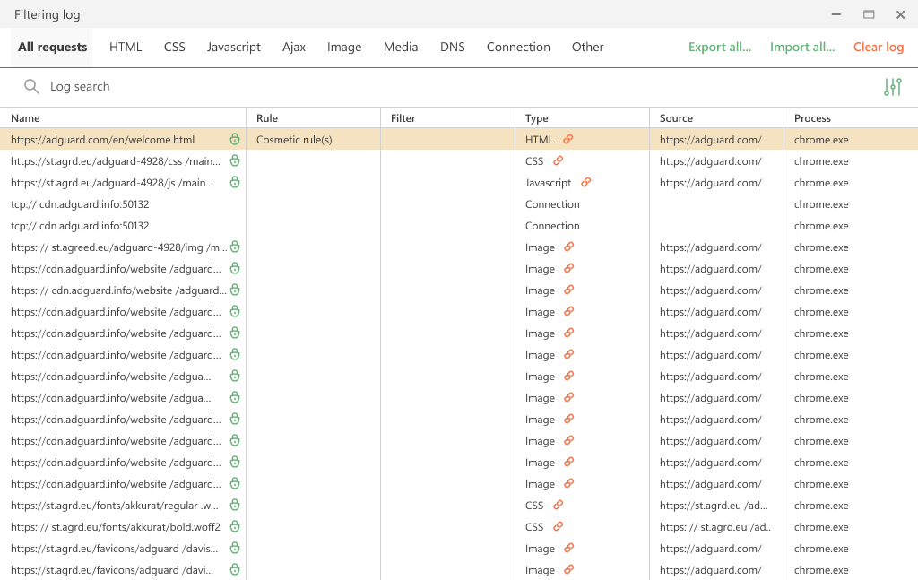Click the green padlock beside welcome.html request
This screenshot has height=580, width=918.
click(x=234, y=139)
